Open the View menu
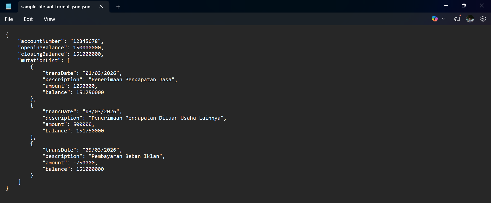This screenshot has height=203, width=491. (x=49, y=19)
